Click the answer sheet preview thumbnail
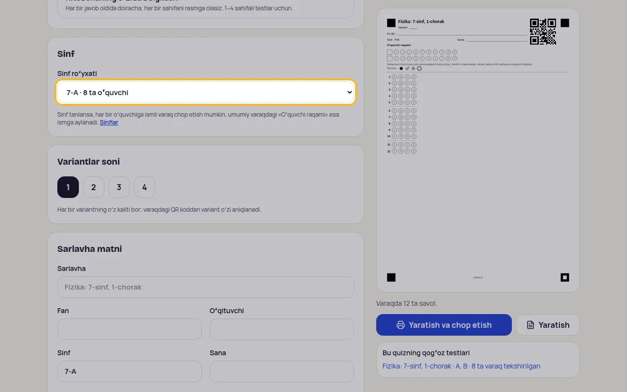This screenshot has height=392, width=627. [478, 150]
